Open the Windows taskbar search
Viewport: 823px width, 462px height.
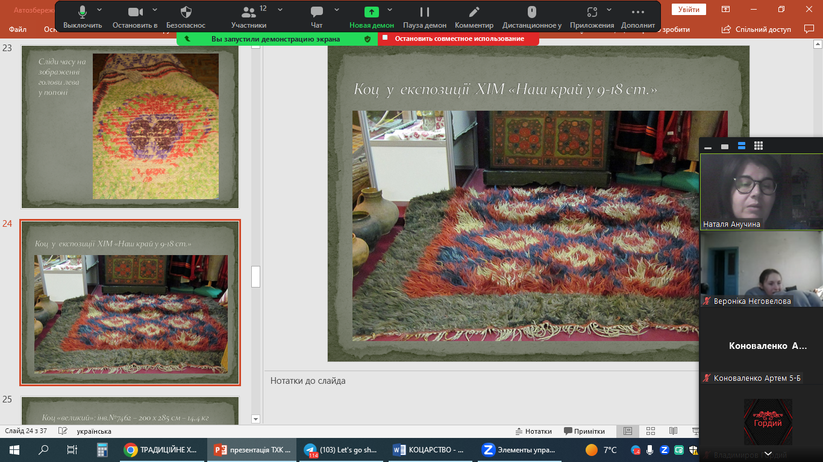coord(43,449)
